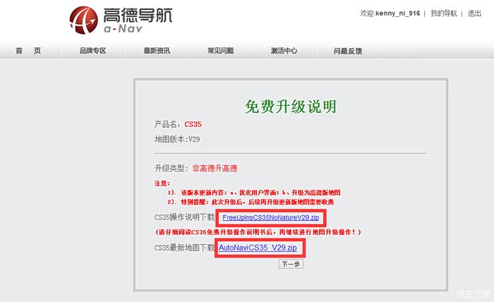Click the kenny_ni_916 username
Viewport: 494px width, 302px height.
[x=397, y=13]
